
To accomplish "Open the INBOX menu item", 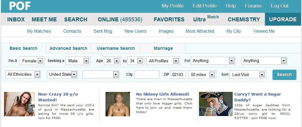I will point(16,19).
